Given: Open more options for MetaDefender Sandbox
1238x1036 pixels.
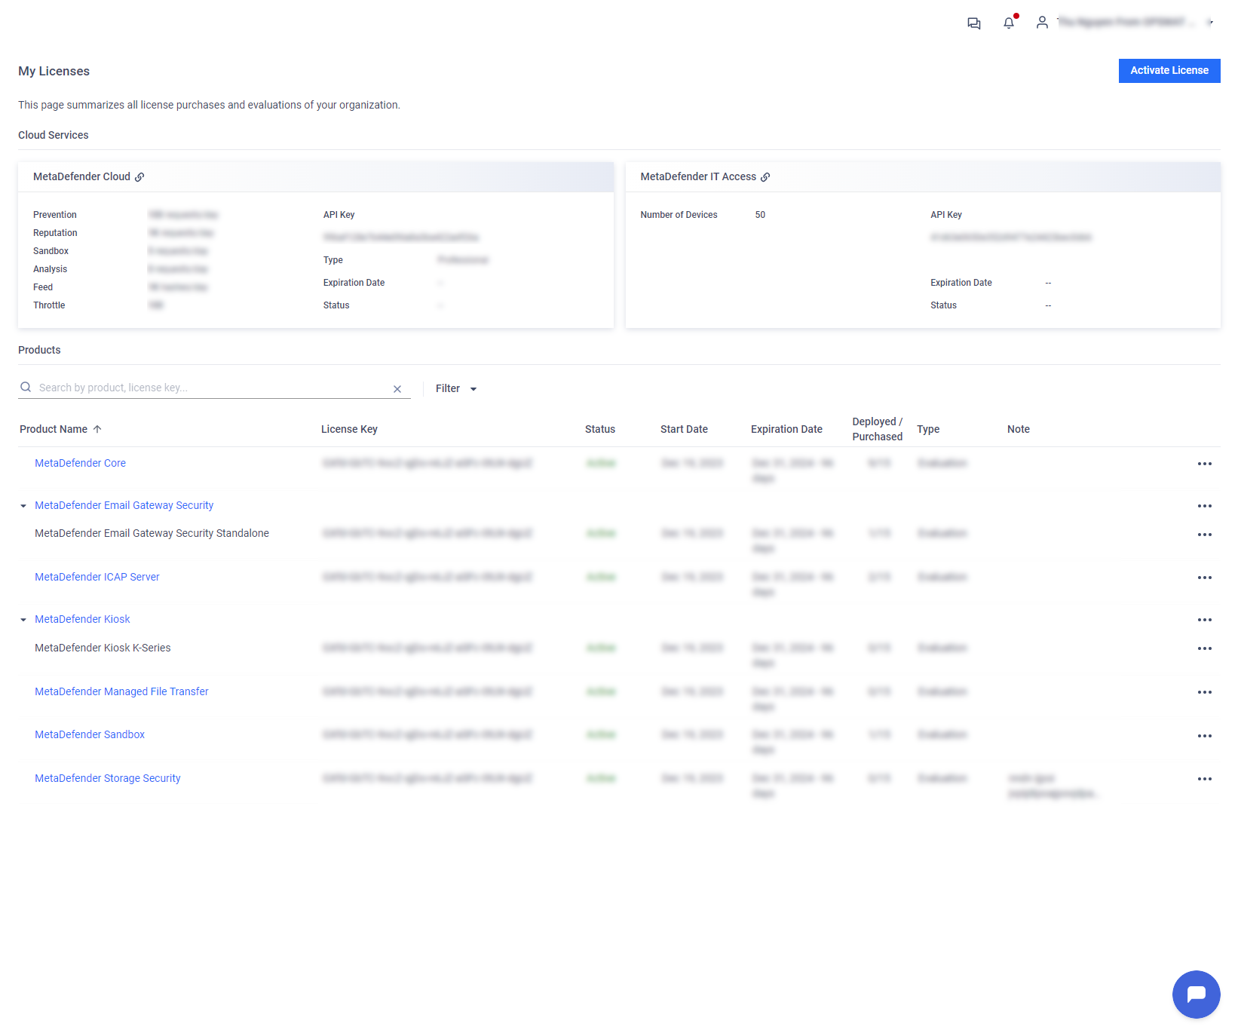Looking at the screenshot, I should [x=1205, y=736].
